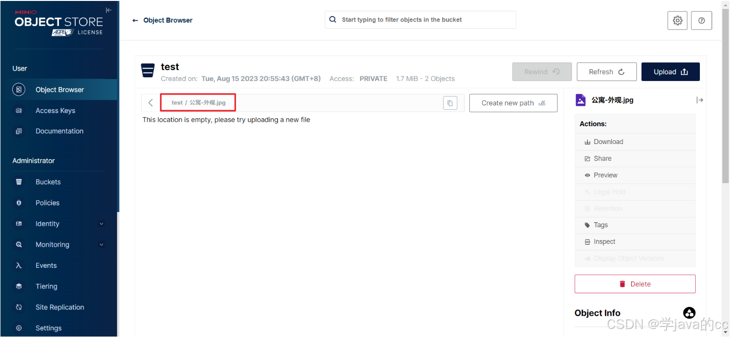Open Documentation from sidebar
This screenshot has width=730, height=337.
tap(59, 131)
